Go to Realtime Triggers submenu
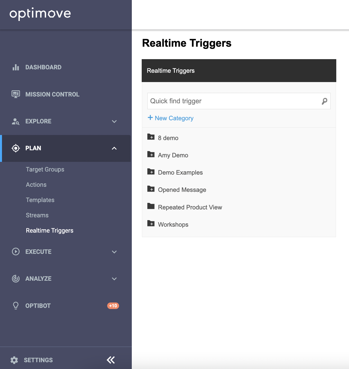 point(49,230)
